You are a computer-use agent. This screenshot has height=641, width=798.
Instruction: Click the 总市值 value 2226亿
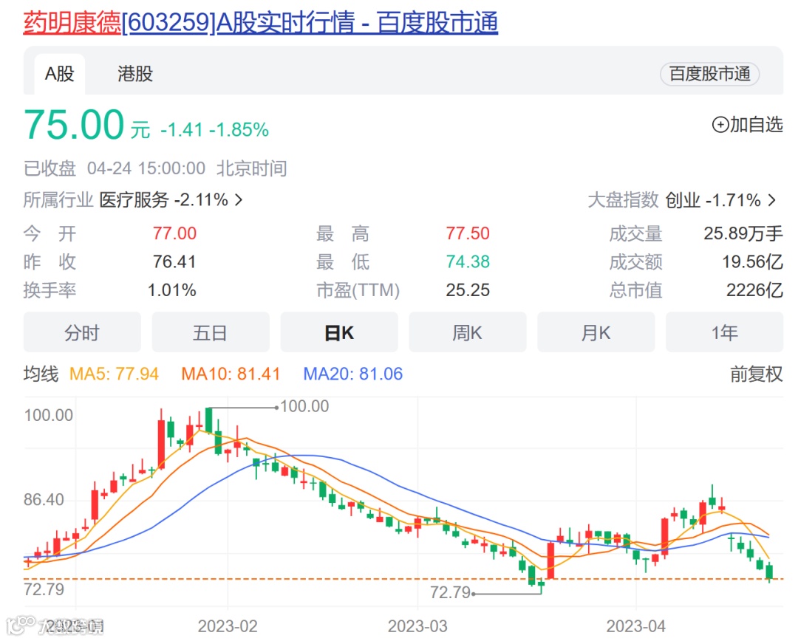[x=754, y=290]
